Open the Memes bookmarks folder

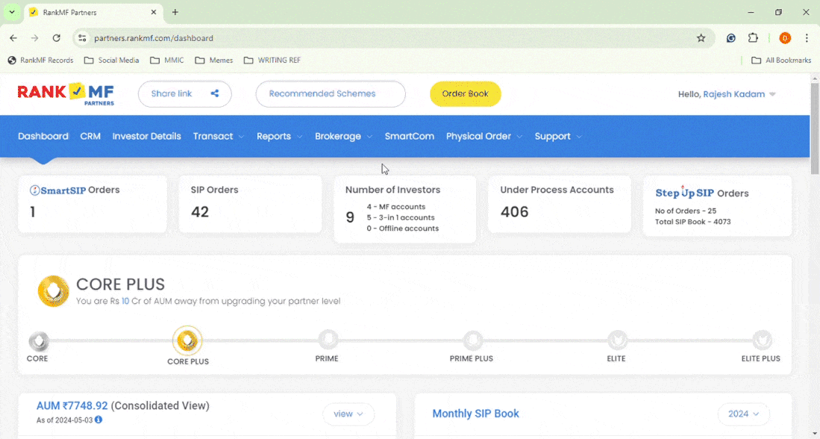click(214, 60)
